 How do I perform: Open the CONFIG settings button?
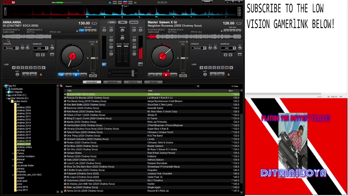(207, 2)
